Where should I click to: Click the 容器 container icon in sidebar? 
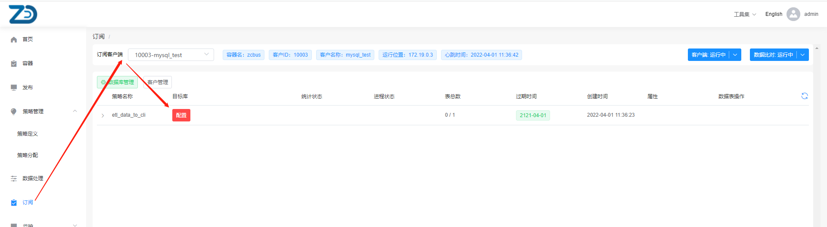(x=14, y=64)
